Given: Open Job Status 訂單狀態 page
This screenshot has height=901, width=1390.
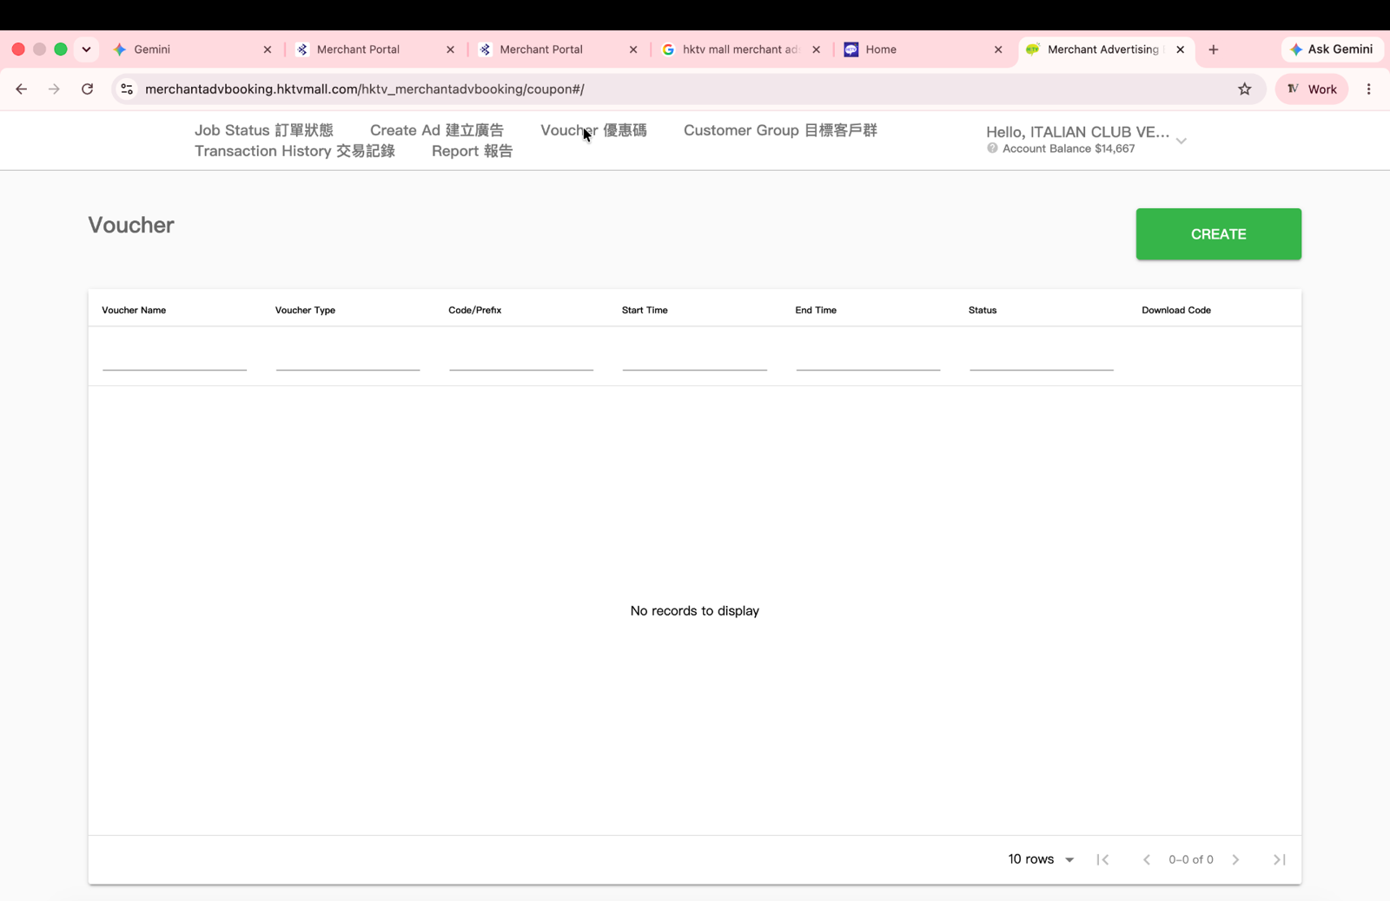Looking at the screenshot, I should (x=264, y=130).
